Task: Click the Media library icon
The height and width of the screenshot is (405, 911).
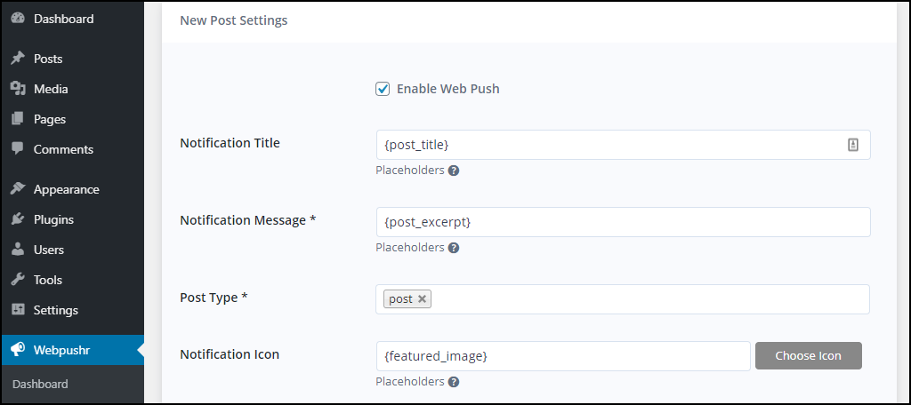Action: click(18, 89)
